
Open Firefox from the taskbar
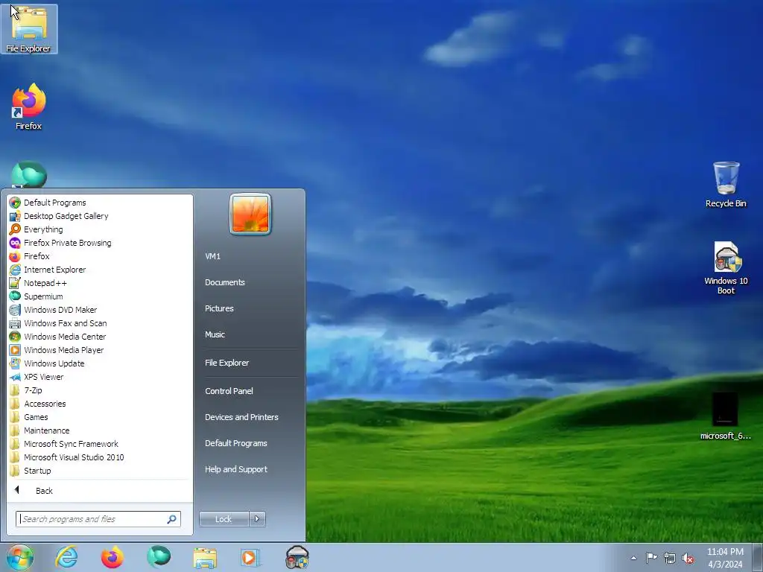[x=113, y=557]
